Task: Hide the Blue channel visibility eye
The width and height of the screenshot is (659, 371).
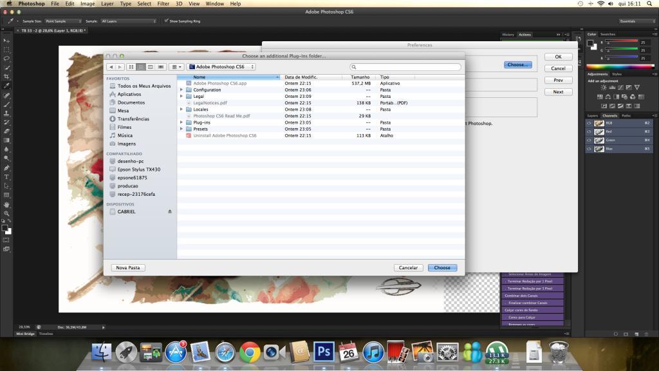Action: pos(589,149)
